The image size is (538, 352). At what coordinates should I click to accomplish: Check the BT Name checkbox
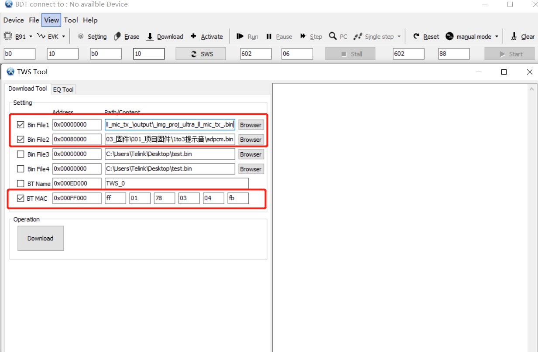[x=21, y=184]
